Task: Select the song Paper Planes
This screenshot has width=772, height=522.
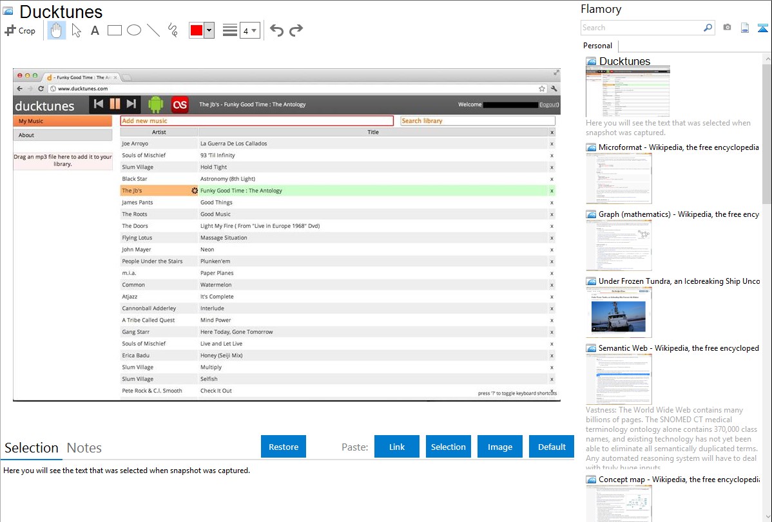Action: (217, 273)
